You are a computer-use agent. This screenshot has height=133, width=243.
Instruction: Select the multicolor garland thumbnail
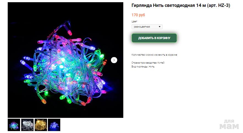[14, 125]
